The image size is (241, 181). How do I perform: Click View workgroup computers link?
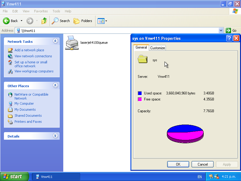point(34,71)
